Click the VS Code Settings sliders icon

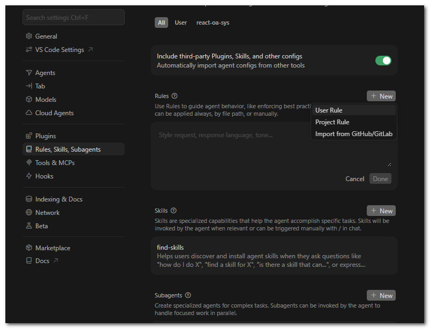29,49
